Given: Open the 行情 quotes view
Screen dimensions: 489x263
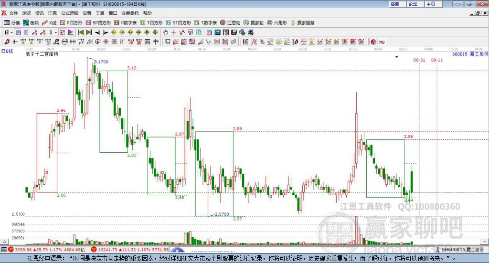Looking at the screenshot, I should click(12, 23).
